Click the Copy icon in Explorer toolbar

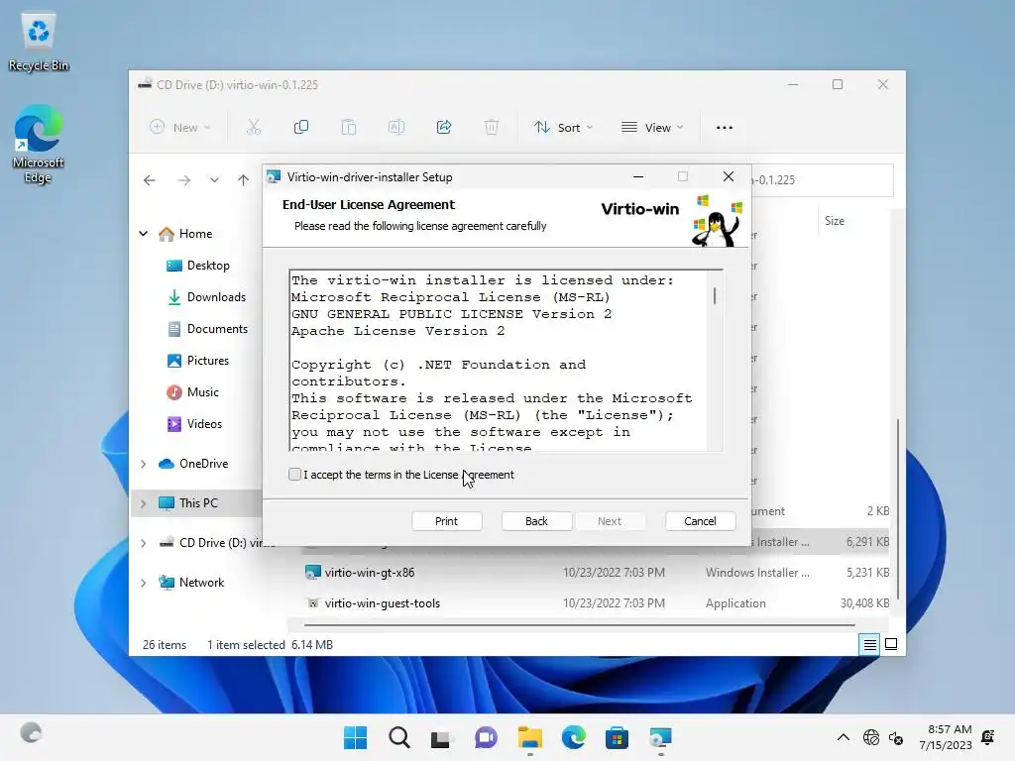(x=301, y=127)
